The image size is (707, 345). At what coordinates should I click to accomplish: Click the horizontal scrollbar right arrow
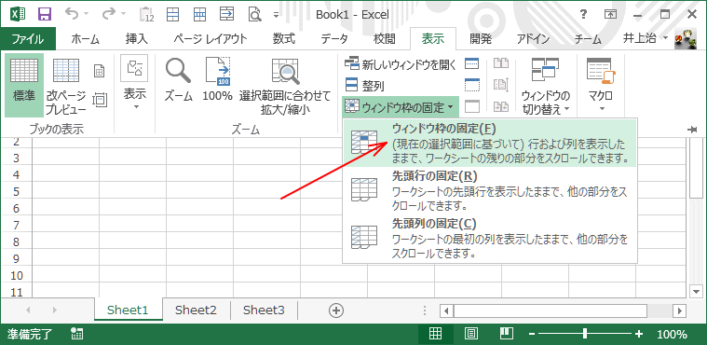[679, 310]
